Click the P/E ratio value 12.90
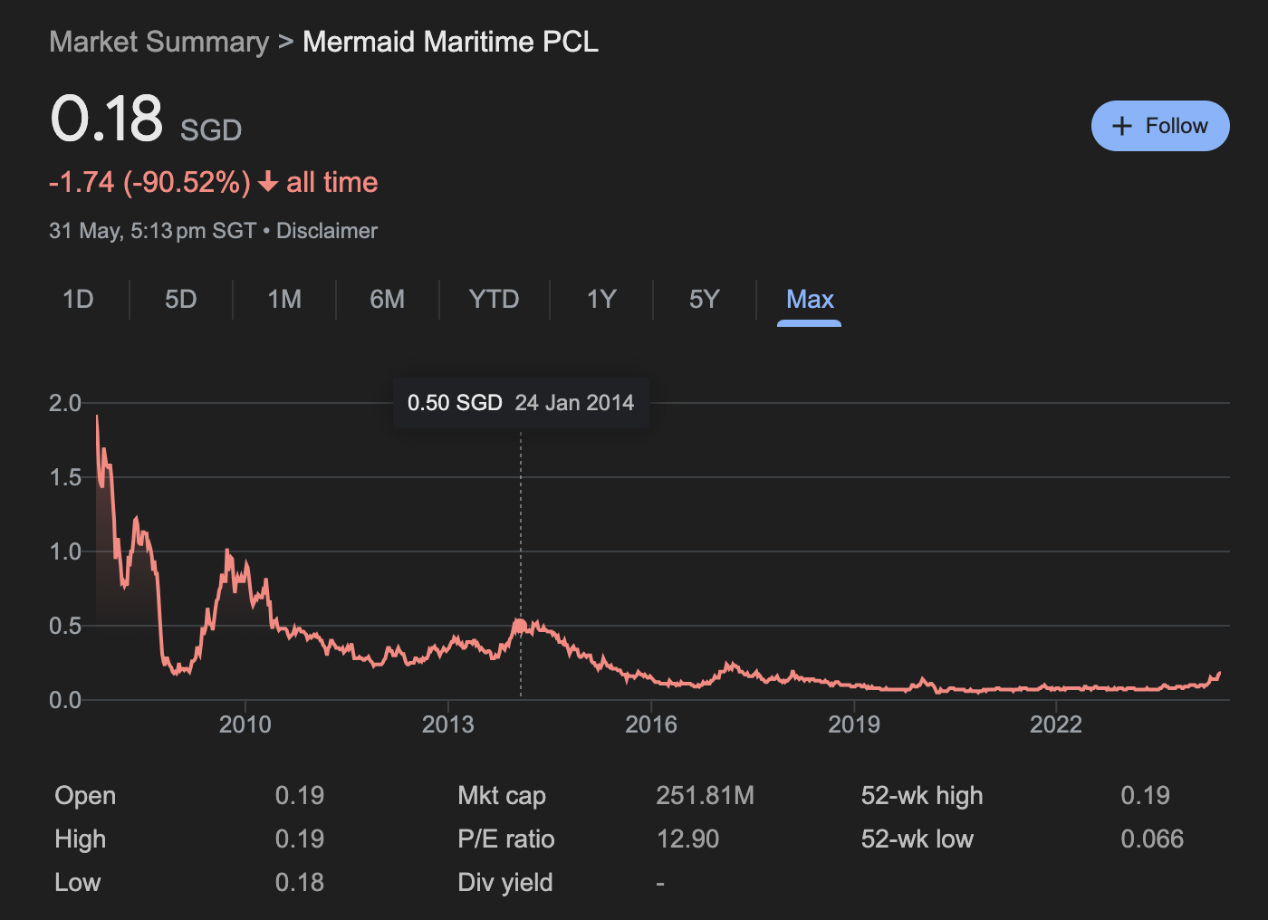 pyautogui.click(x=687, y=839)
